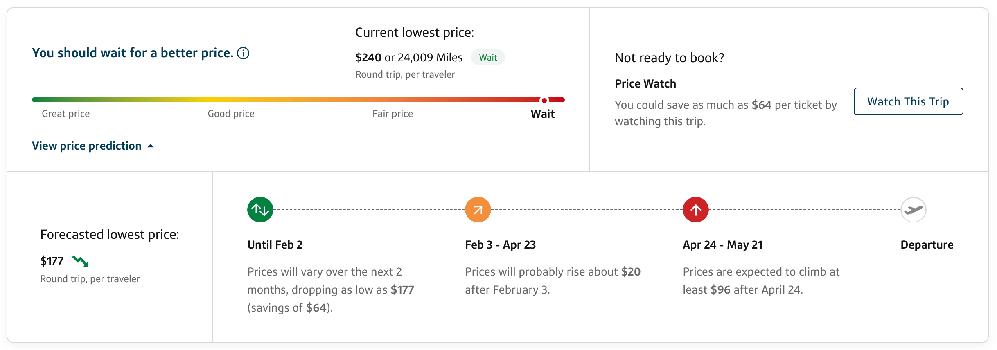This screenshot has height=350, width=997.
Task: Expand details for the Until Feb 2 segment
Action: (x=275, y=244)
